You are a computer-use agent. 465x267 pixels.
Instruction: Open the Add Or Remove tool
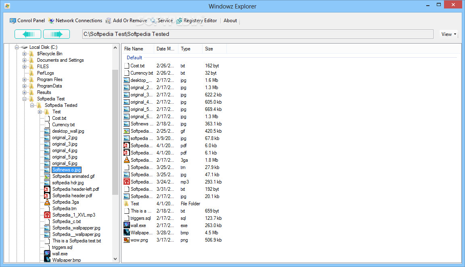(126, 21)
